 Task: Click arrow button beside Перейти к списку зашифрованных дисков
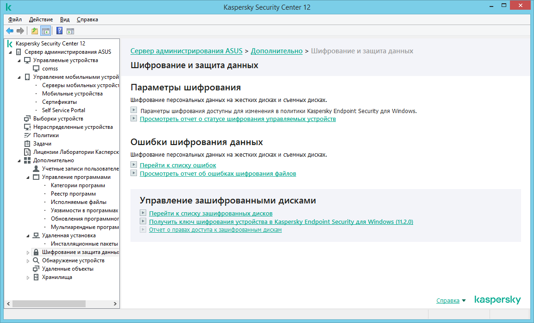click(143, 213)
